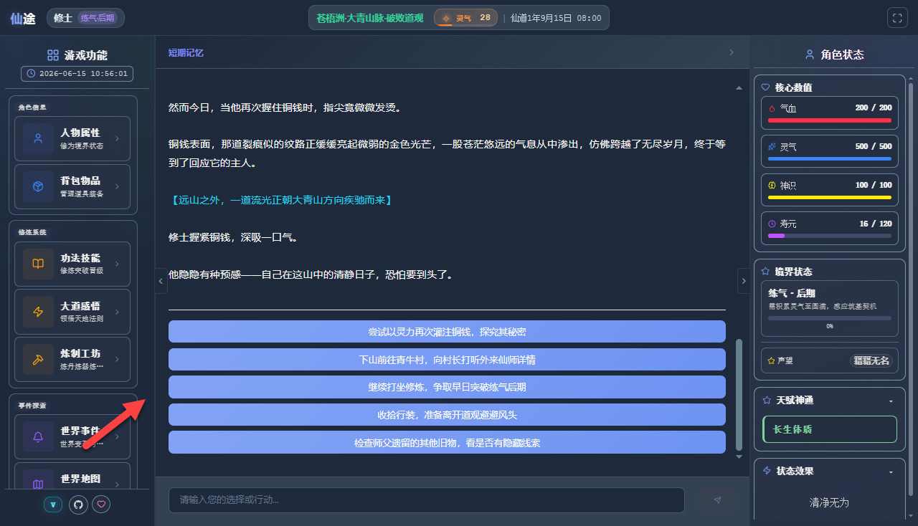Click the send message arrow icon
Image resolution: width=918 pixels, height=526 pixels.
717,500
